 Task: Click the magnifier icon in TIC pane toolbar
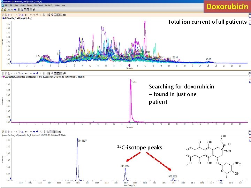point(52,15)
